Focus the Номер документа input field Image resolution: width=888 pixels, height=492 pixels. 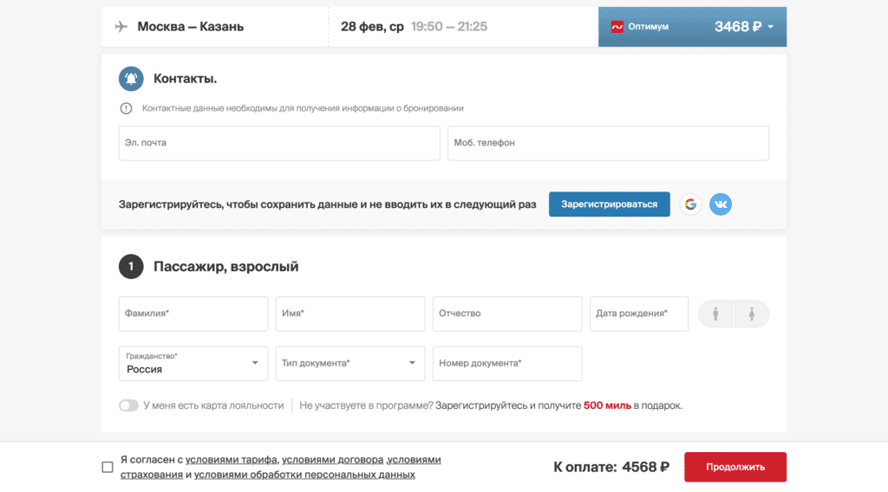click(x=506, y=364)
